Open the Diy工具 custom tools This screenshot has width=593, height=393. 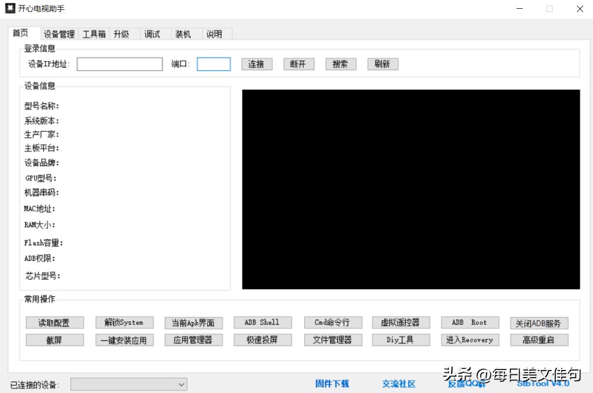(x=401, y=340)
